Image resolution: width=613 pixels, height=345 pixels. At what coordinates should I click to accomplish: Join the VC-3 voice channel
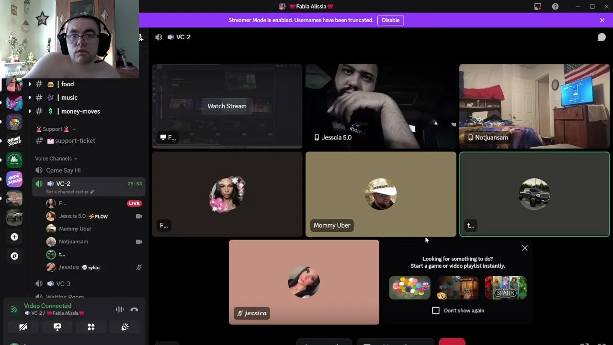click(x=88, y=283)
